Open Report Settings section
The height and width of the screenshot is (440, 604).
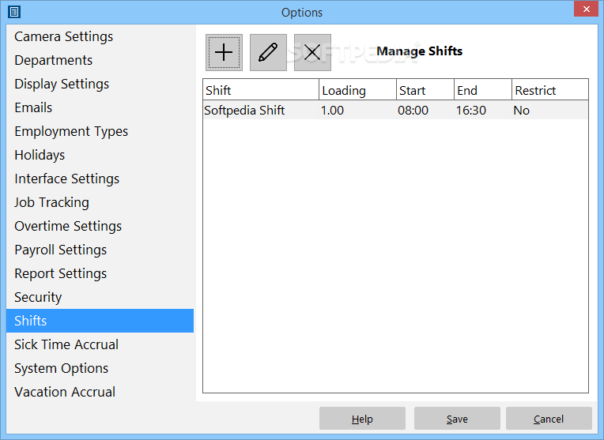[x=100, y=273]
